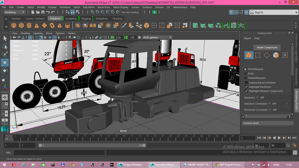Enable Camera Based Selection checkbox
Viewport: 299px width, 168px height.
click(x=246, y=83)
